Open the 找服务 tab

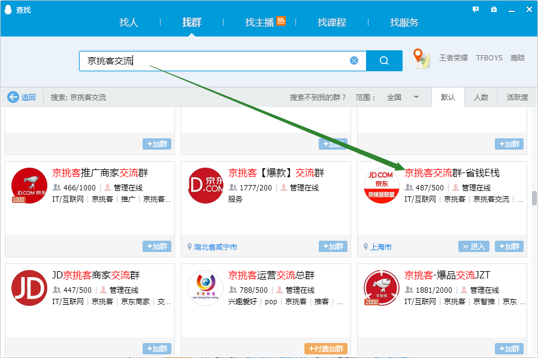coord(404,23)
